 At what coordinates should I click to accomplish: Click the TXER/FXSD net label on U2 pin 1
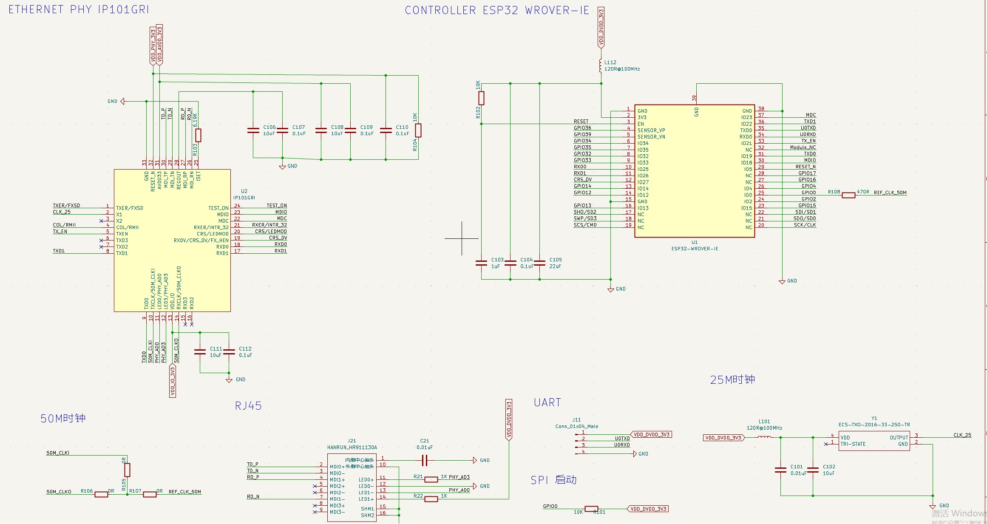(66, 205)
